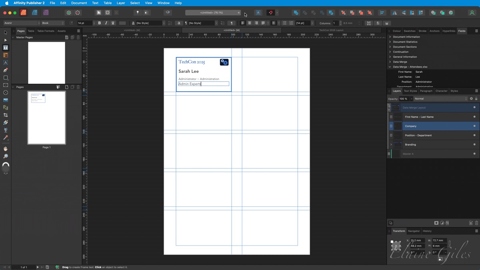Toggle visibility of Company layer
The width and height of the screenshot is (480, 270).
tap(474, 126)
